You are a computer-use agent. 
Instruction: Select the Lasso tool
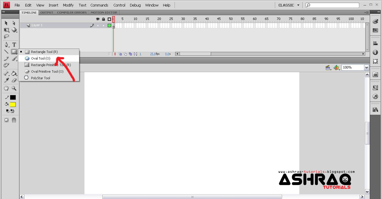pos(6,37)
